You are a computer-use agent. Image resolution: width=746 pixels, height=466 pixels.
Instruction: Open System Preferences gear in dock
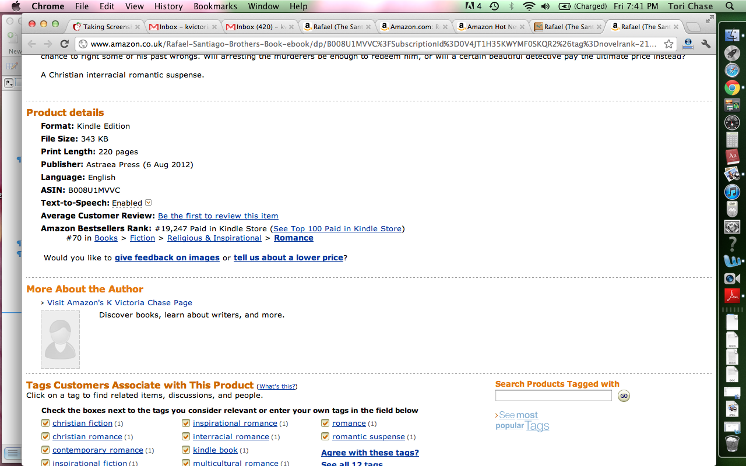[732, 227]
